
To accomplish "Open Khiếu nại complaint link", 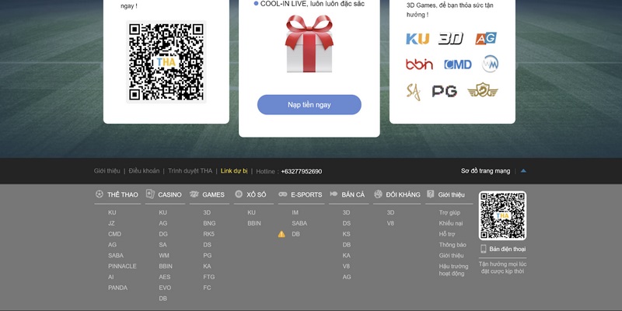I will point(451,223).
